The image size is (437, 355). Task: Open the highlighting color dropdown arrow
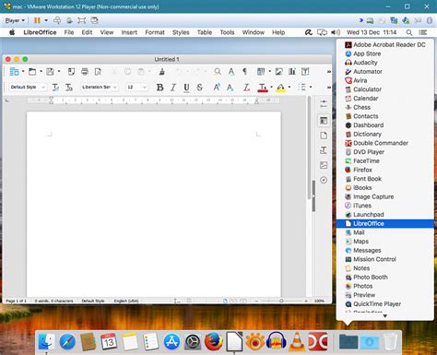[x=289, y=88]
